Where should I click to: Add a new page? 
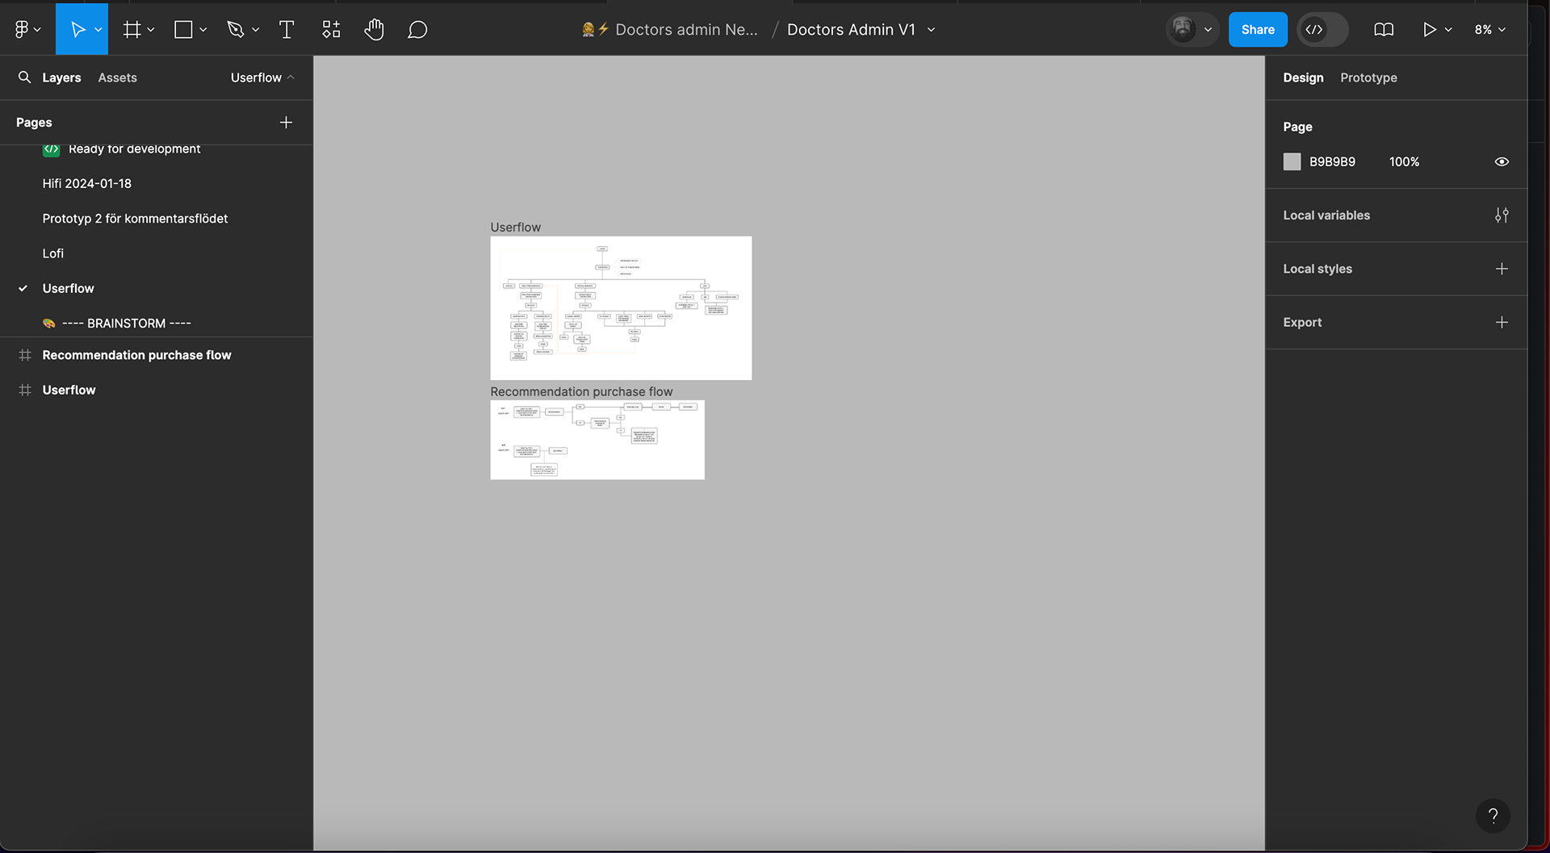coord(286,122)
